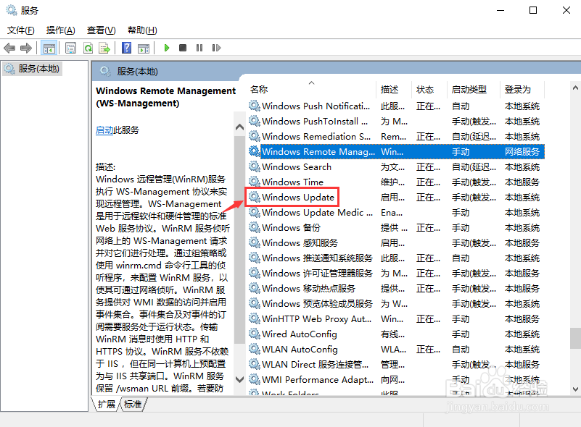Open the 帮助(H) menu
Screen dimensions: 581x427
tap(142, 30)
